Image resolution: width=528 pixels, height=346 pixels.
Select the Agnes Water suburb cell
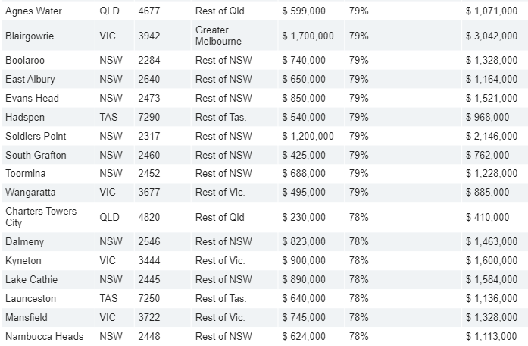48,11
